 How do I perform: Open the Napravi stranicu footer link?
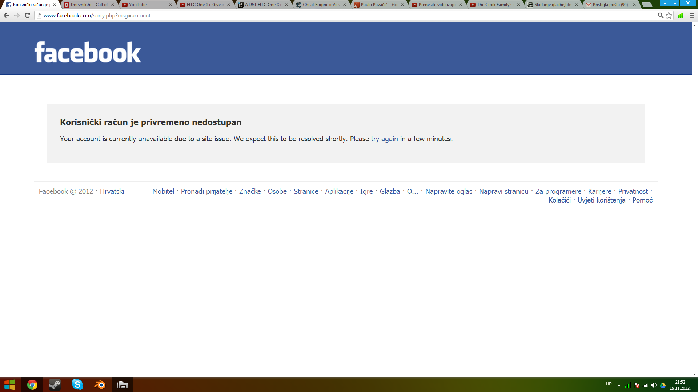click(x=504, y=191)
